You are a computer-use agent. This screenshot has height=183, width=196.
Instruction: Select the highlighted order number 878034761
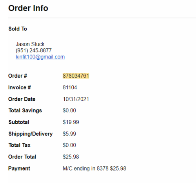click(76, 76)
